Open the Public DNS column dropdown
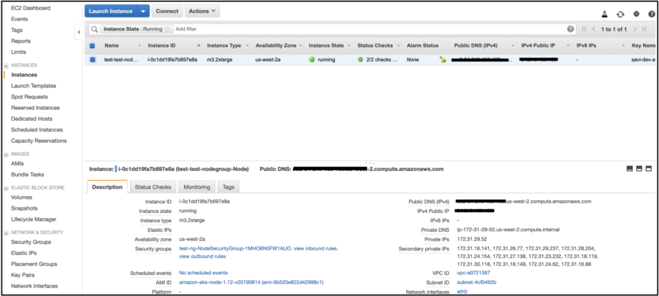Screen dimensions: 659x296 [513, 46]
